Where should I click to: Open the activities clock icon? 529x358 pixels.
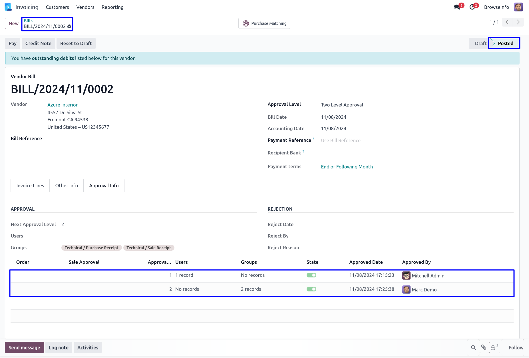tap(472, 7)
